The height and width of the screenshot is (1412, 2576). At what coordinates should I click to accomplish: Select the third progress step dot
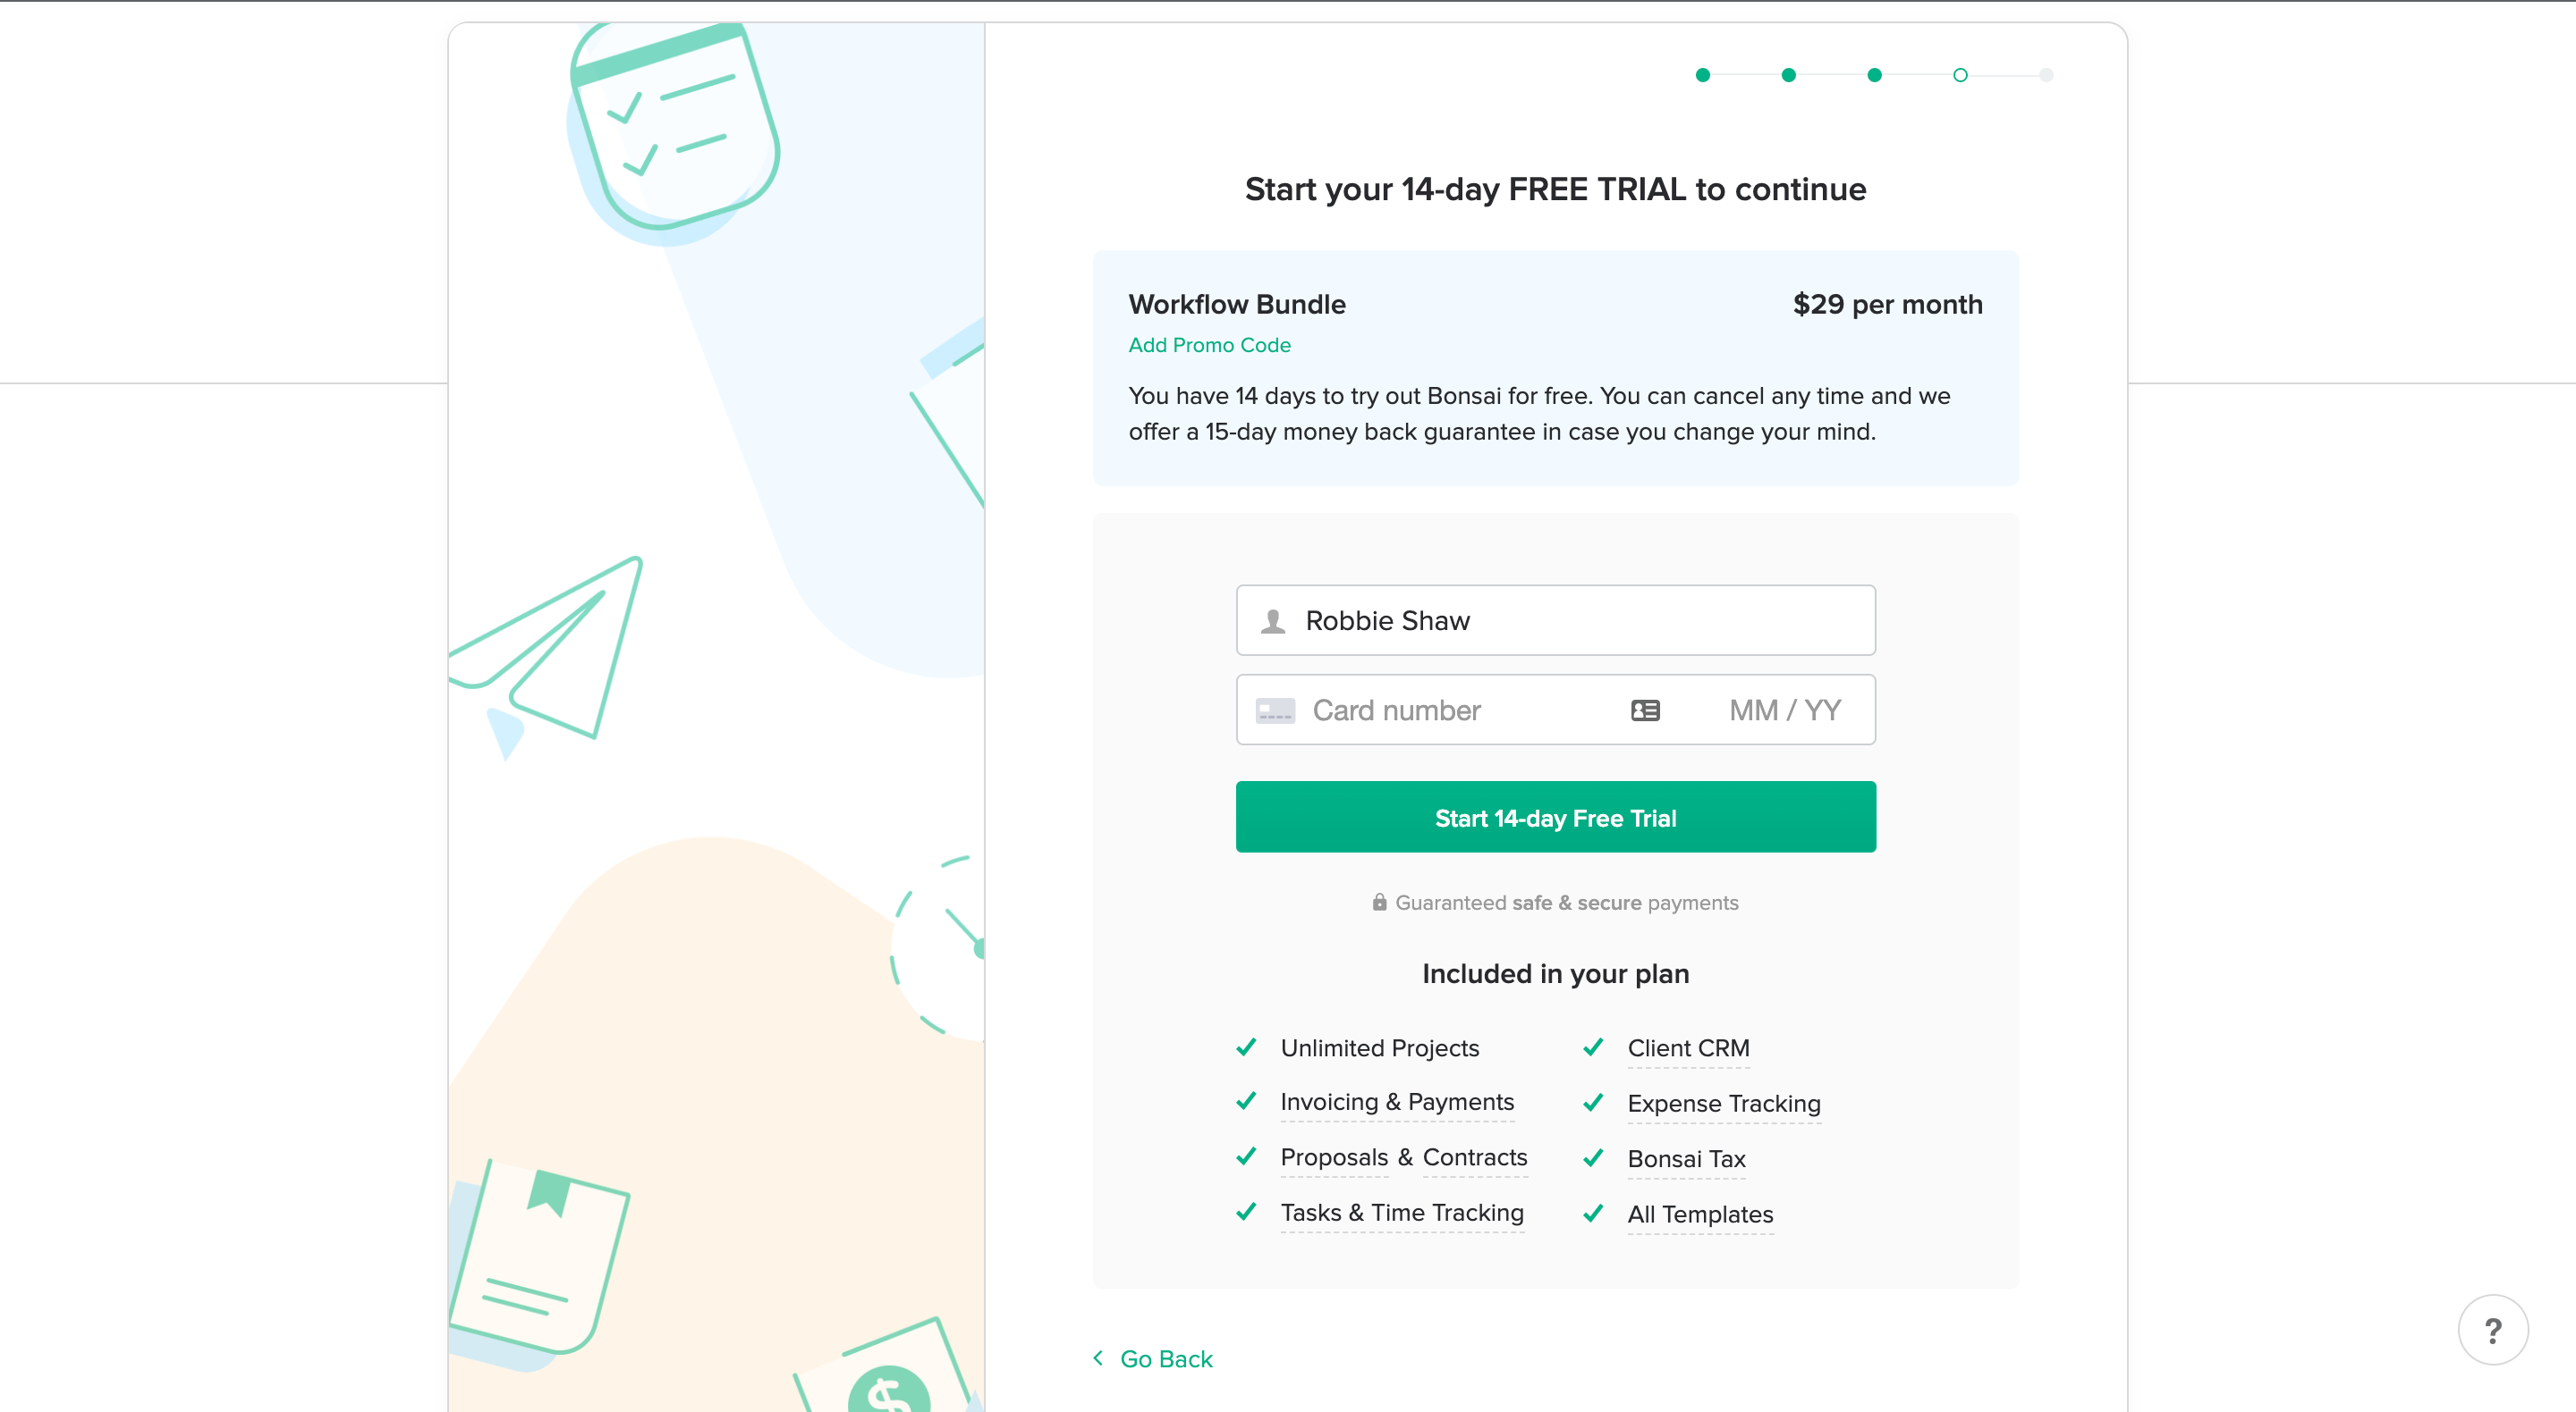(x=1875, y=75)
